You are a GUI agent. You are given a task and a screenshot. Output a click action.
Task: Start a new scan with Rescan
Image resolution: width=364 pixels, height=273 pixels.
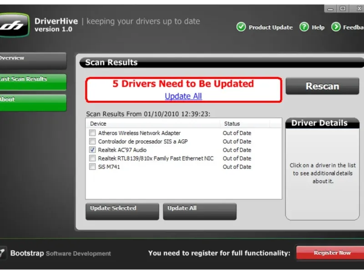point(322,86)
